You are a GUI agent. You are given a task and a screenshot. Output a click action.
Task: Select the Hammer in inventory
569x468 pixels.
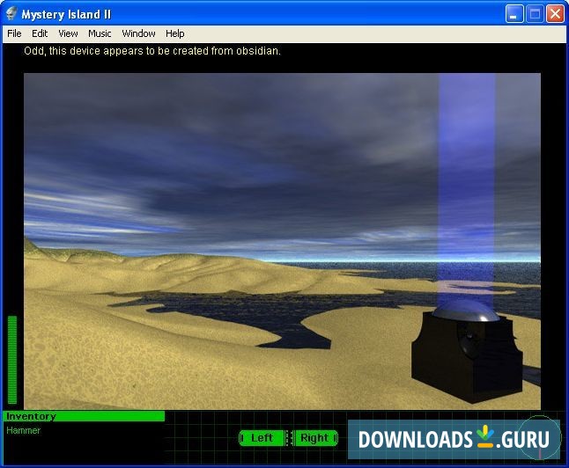[x=23, y=430]
